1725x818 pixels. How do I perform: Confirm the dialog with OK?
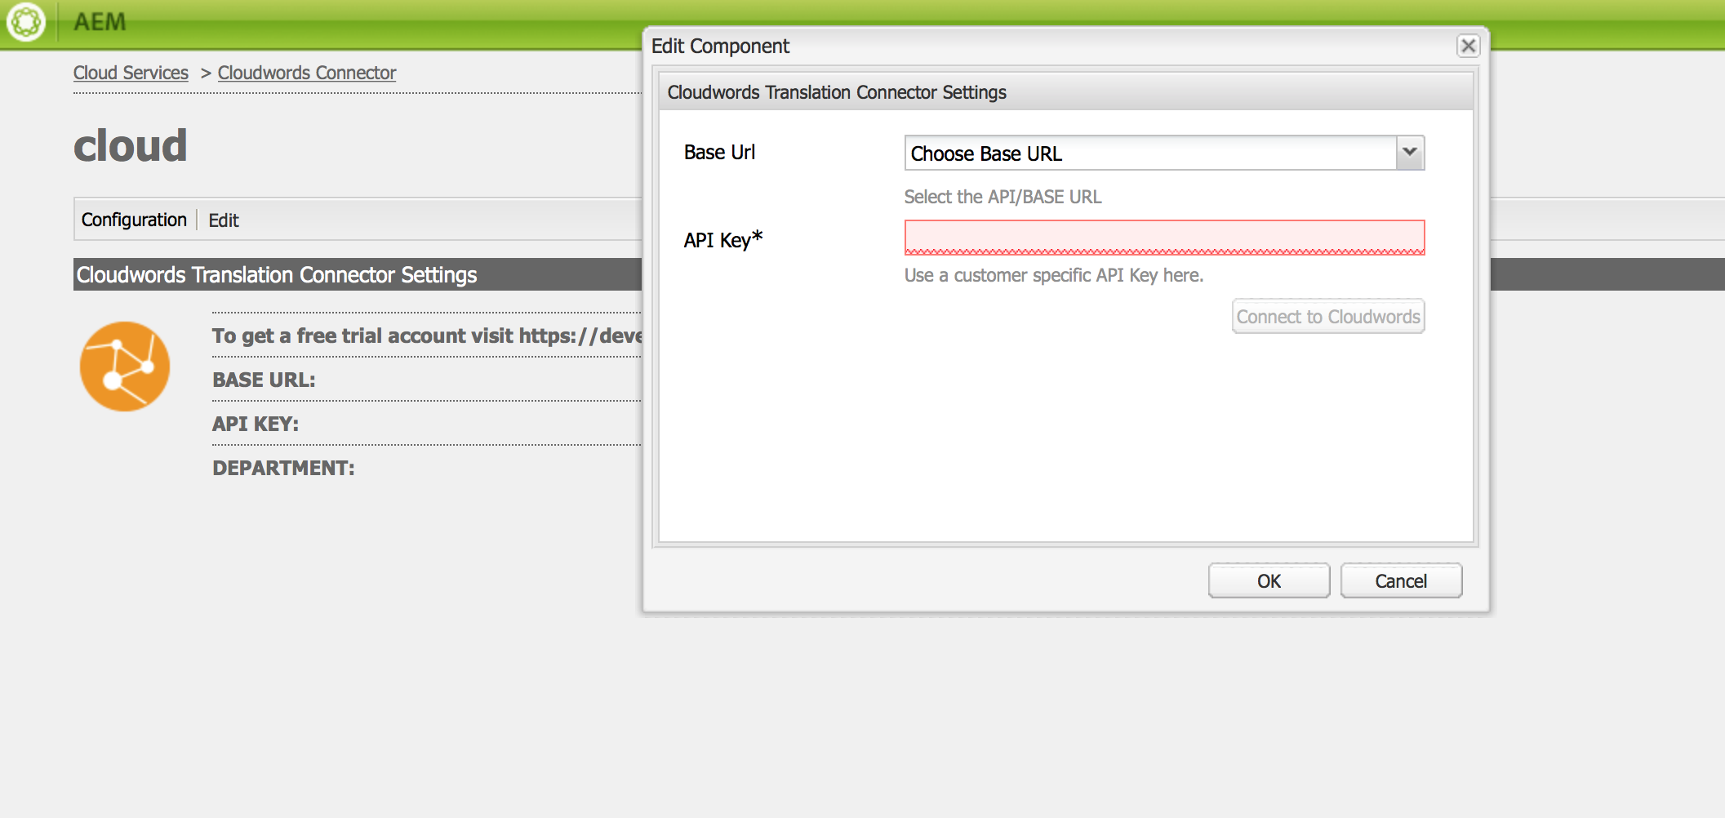(1269, 581)
